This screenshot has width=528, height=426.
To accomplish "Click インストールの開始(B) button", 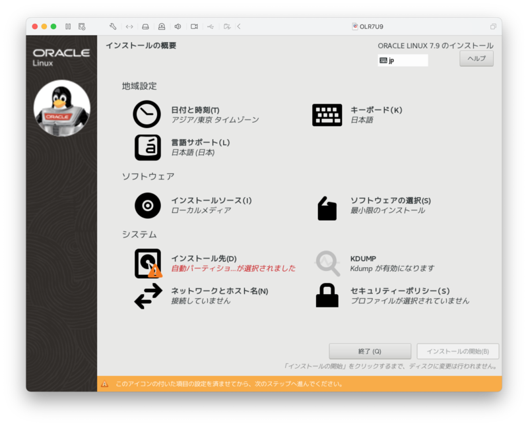I will (457, 351).
